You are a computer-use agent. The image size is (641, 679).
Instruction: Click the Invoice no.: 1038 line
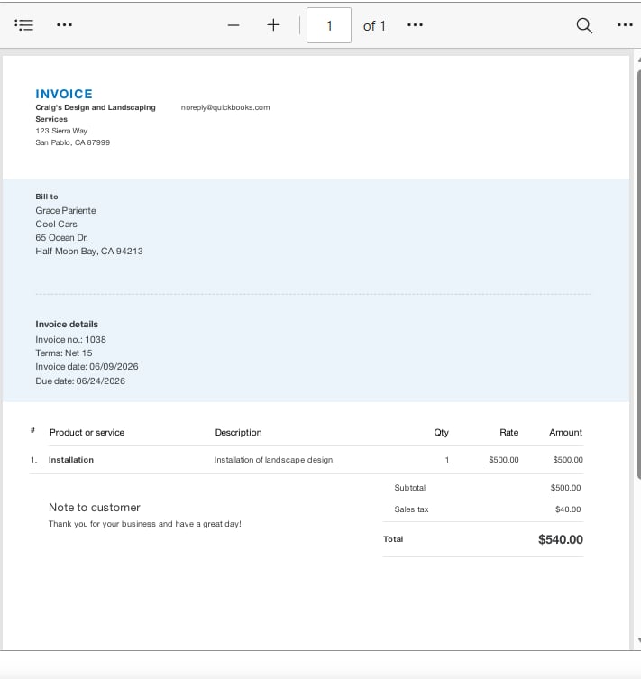[x=70, y=339]
